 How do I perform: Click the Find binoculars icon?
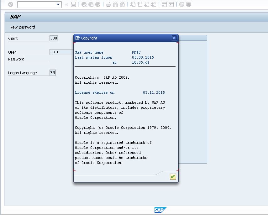pos(115,4)
